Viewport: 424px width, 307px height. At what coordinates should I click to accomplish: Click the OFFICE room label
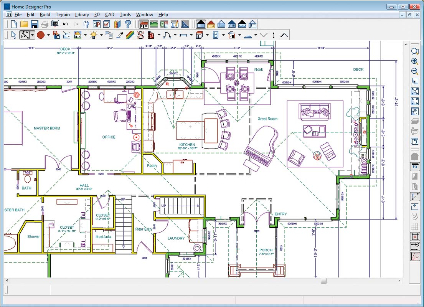point(109,137)
